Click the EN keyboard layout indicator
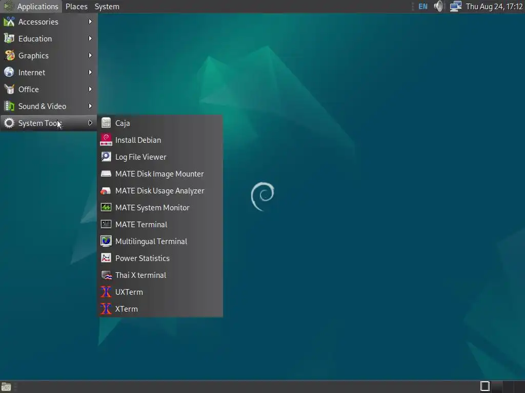 click(423, 6)
